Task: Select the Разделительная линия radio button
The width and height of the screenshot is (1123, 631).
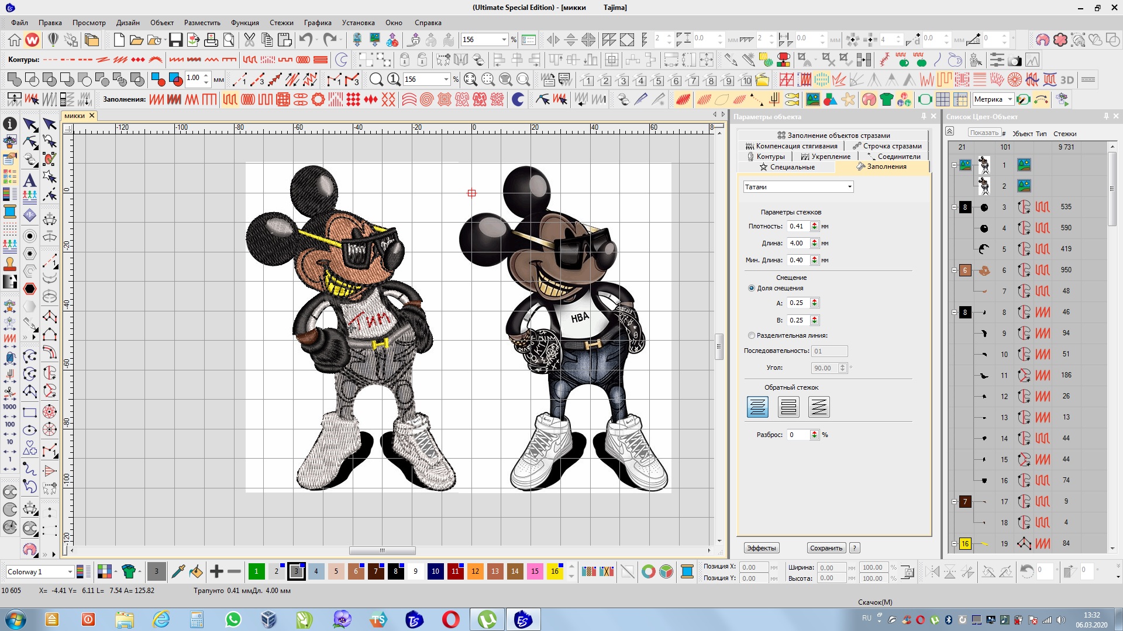Action: [x=752, y=335]
